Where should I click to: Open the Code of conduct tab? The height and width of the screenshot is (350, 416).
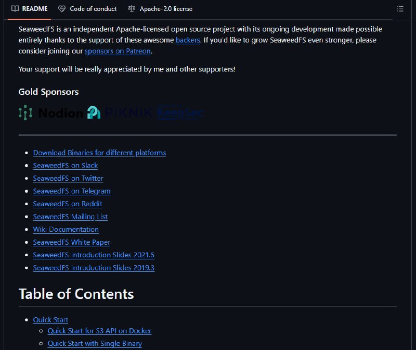click(x=87, y=9)
